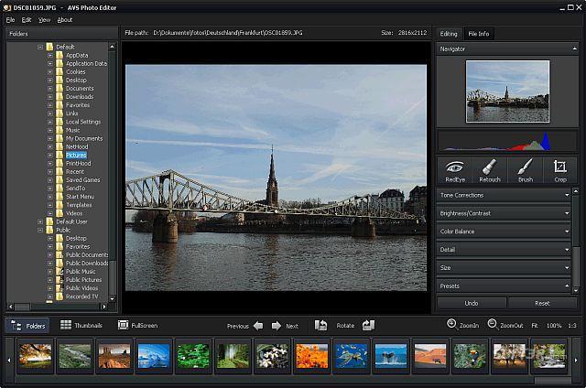586x388 pixels.
Task: Open the autumn leaves thumbnail
Action: tap(36, 356)
